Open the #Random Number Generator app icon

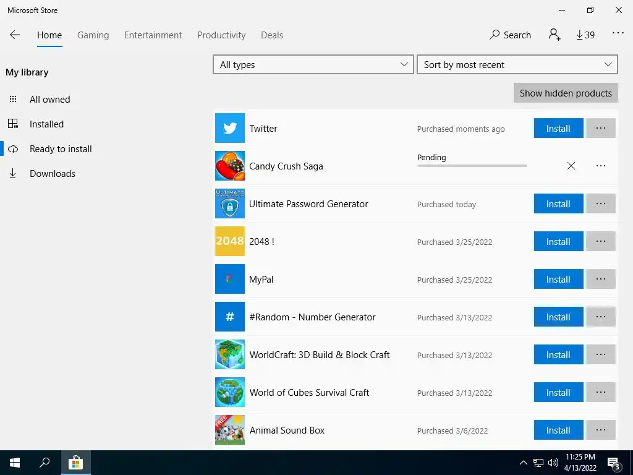230,317
